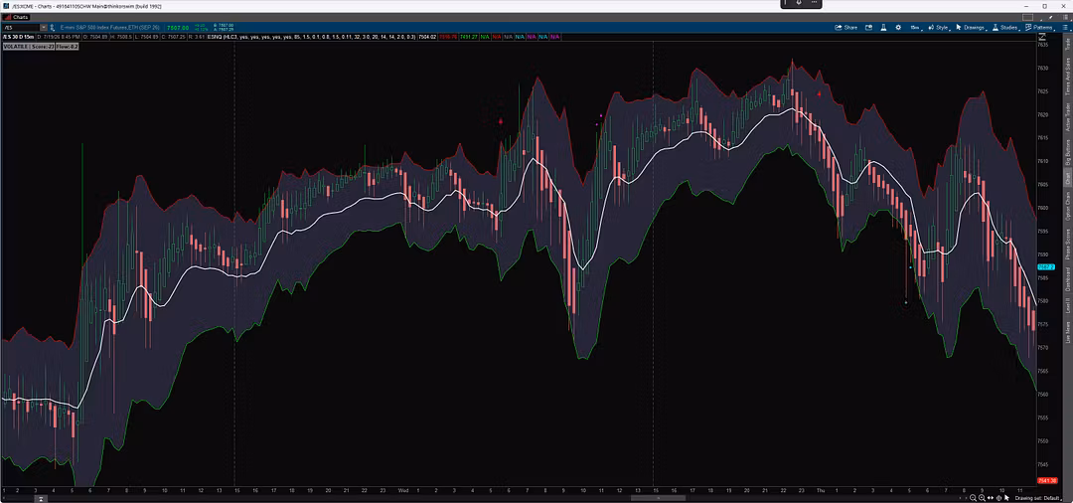Screen dimensions: 1073x503
Task: Expand the symbol selector arrow
Action: point(44,28)
